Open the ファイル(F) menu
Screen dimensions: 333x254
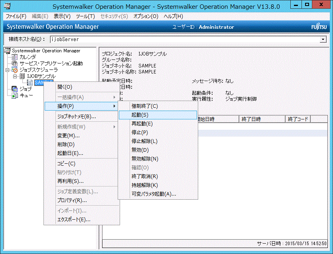[16, 16]
